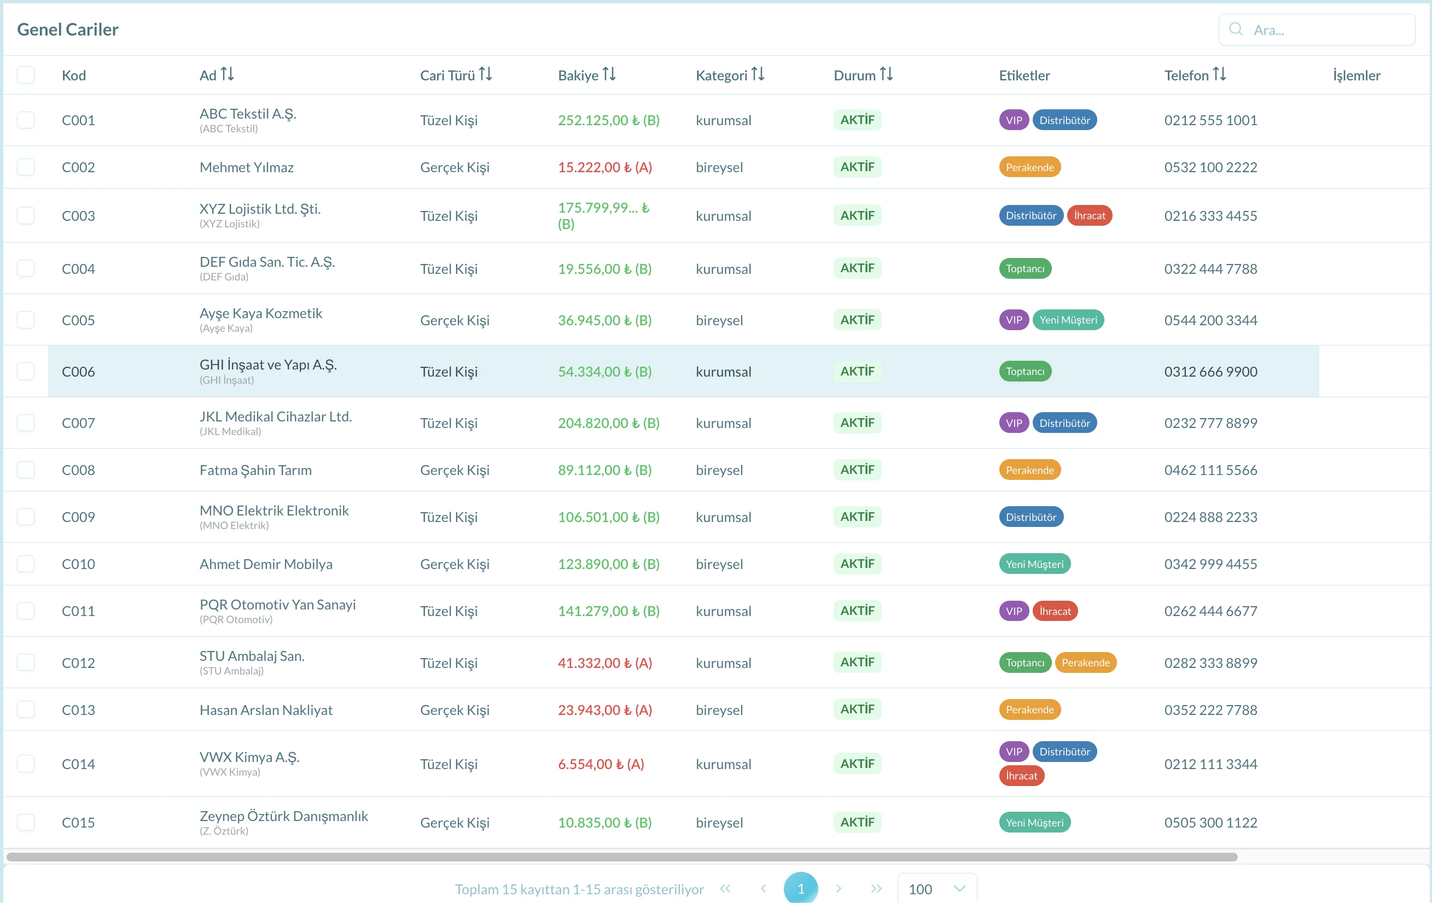Viewport: 1432px width, 903px height.
Task: Open the rows-per-page 100 dropdown
Action: pyautogui.click(x=936, y=888)
